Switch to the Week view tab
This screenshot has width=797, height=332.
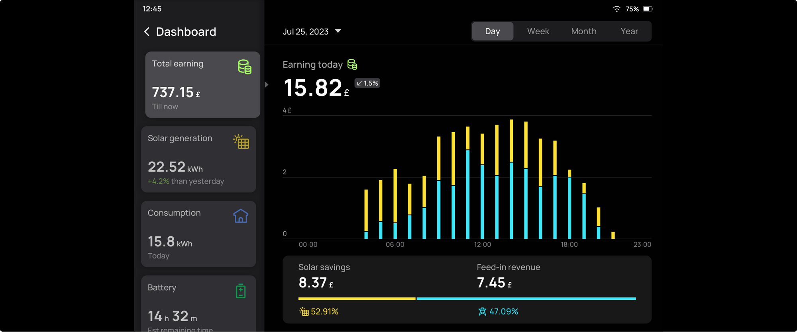click(x=538, y=31)
